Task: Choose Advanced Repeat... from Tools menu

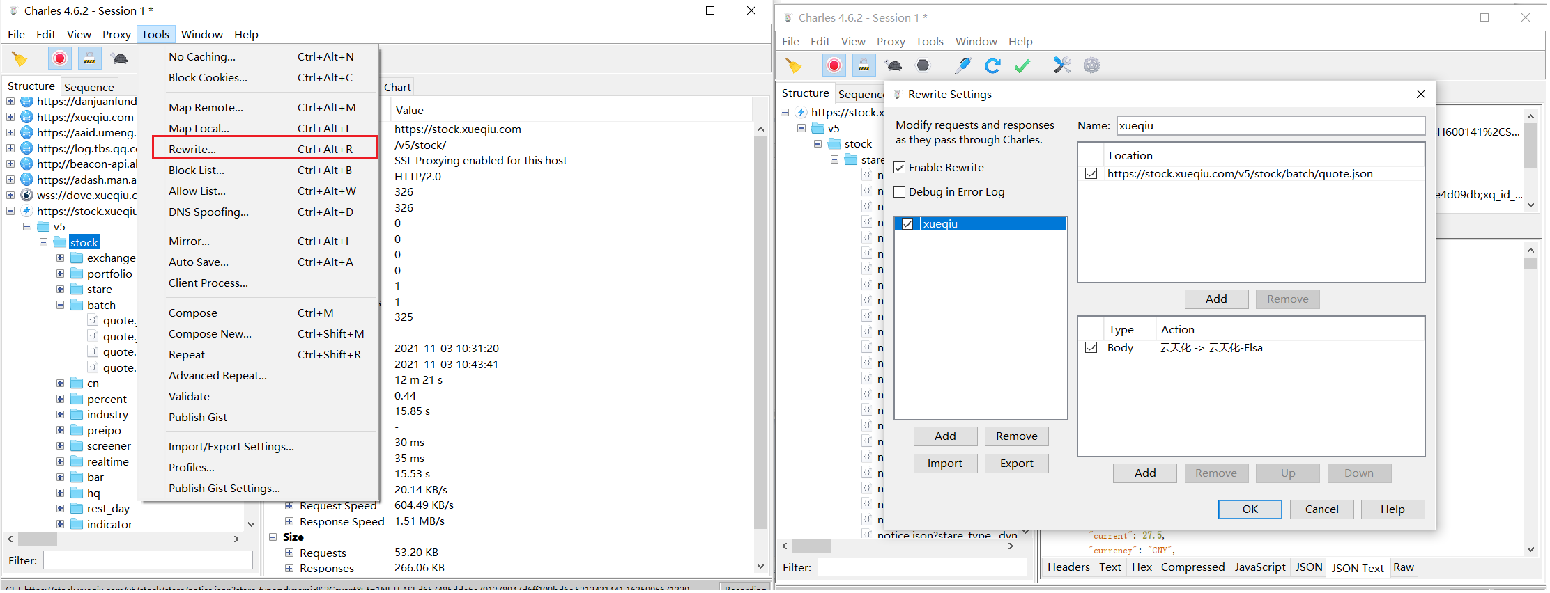Action: pyautogui.click(x=258, y=376)
